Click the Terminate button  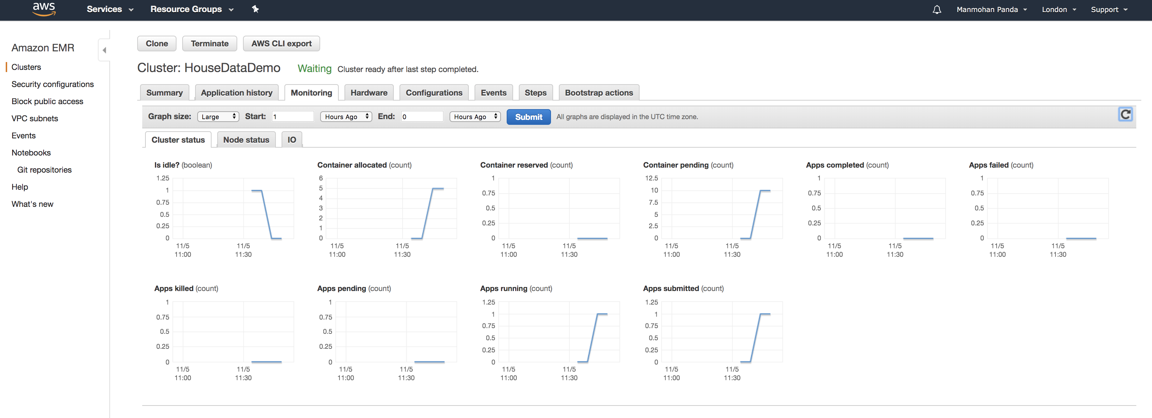click(x=209, y=42)
